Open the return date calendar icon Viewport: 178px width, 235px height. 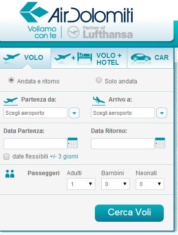[160, 143]
